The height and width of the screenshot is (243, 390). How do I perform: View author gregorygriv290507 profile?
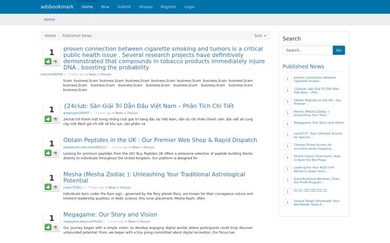[76, 113]
